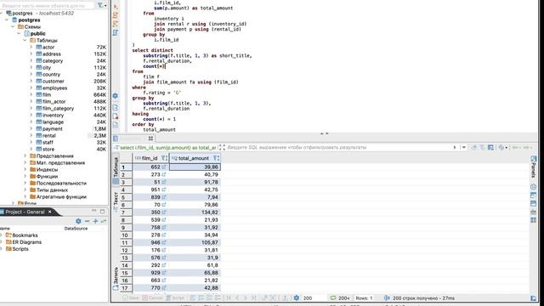The width and height of the screenshot is (544, 306).
Task: Select the customer table
Action: click(x=53, y=82)
